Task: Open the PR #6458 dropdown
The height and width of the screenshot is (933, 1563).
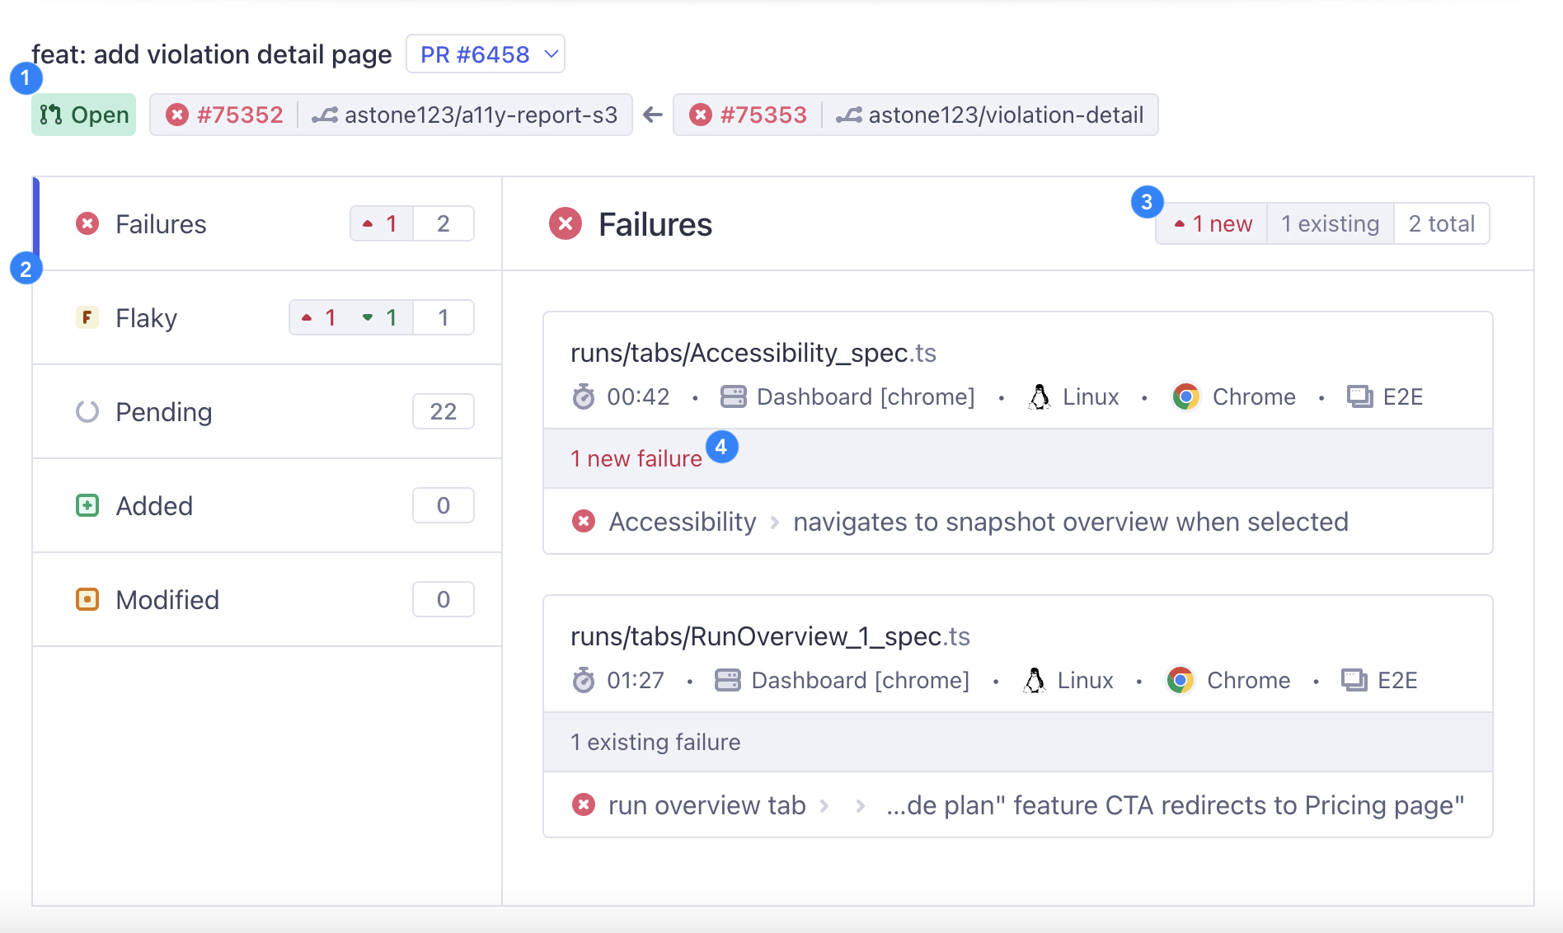Action: pos(485,54)
